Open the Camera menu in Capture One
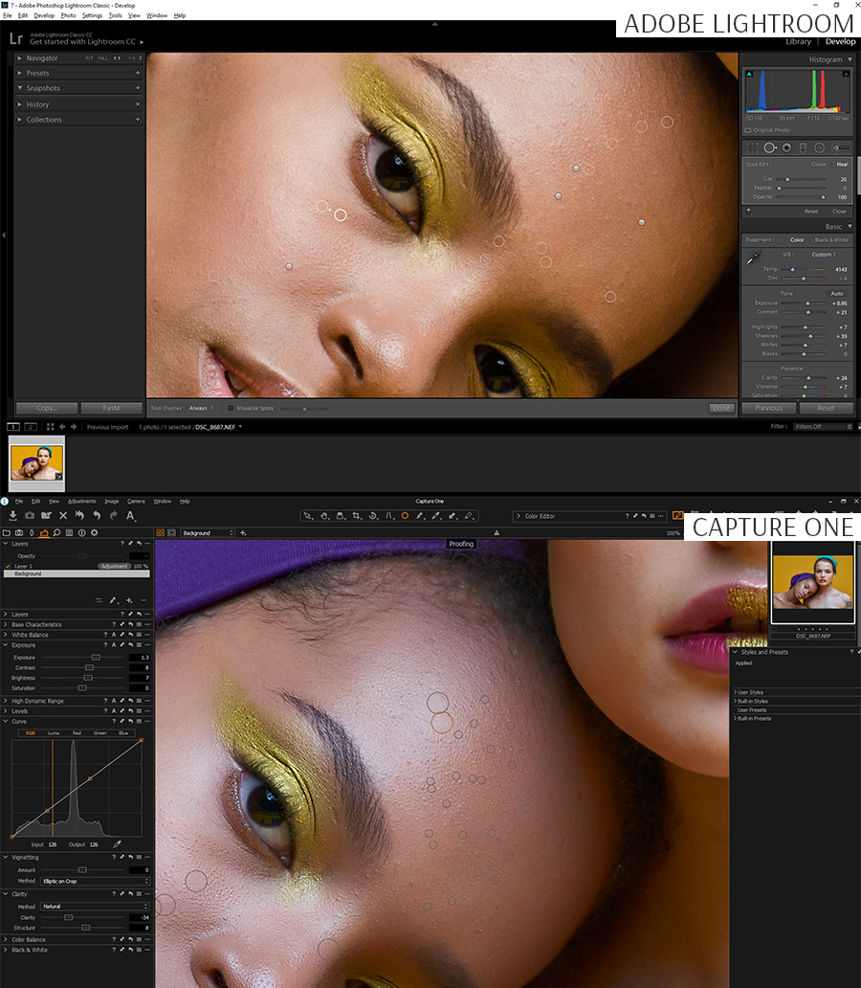The width and height of the screenshot is (861, 988). [x=136, y=502]
